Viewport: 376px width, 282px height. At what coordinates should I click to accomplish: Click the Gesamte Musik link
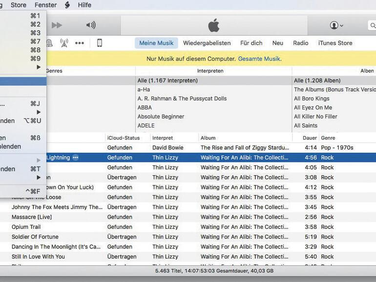point(259,59)
